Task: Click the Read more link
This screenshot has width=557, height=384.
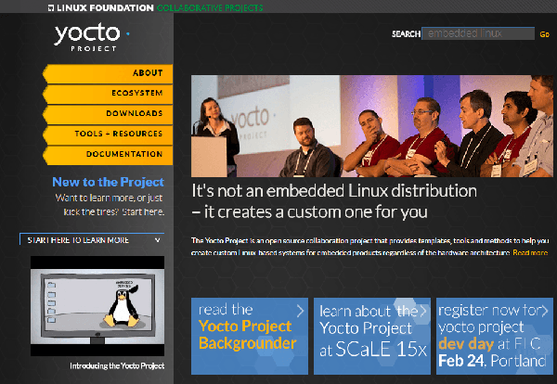Action: [x=530, y=252]
